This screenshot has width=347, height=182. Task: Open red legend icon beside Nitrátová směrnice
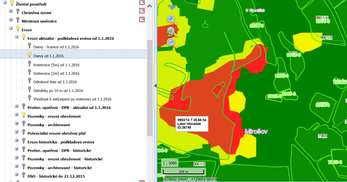click(x=141, y=19)
